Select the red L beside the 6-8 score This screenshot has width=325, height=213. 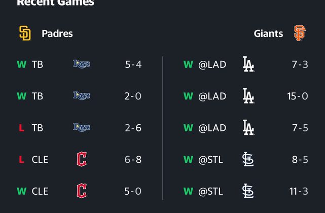point(21,160)
